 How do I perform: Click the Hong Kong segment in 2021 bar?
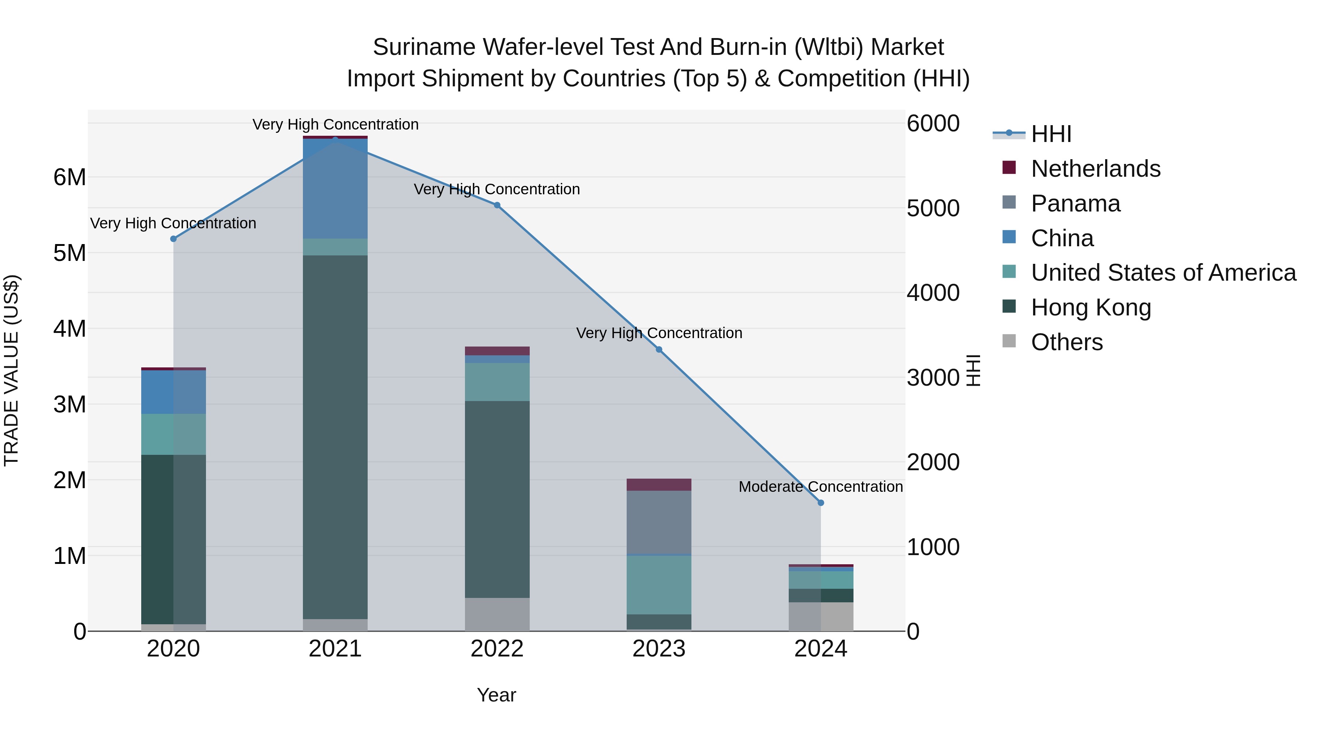(335, 437)
